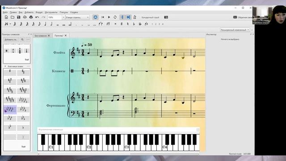Toggle MIDI input sound button
Viewport: 286px width, 161px height.
95,17
